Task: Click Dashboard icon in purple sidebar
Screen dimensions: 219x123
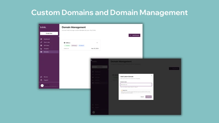Action: click(x=41, y=39)
